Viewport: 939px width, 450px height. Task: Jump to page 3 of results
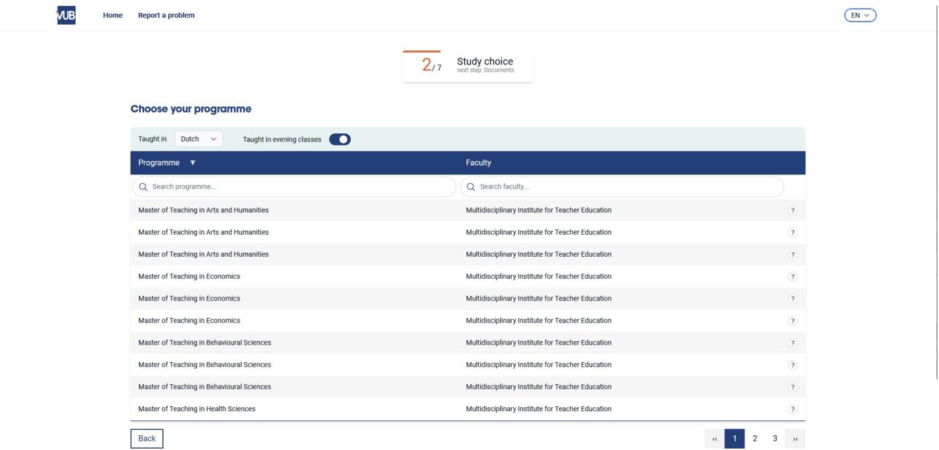[775, 437]
